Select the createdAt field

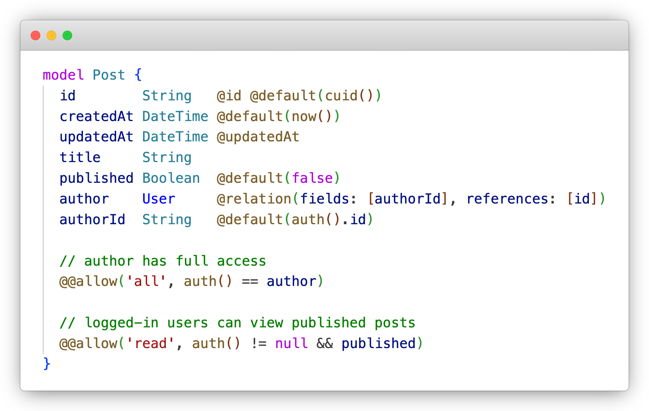click(x=96, y=116)
